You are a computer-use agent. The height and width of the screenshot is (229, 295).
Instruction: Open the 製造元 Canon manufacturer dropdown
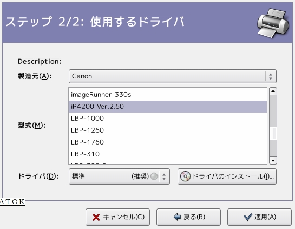pyautogui.click(x=173, y=76)
